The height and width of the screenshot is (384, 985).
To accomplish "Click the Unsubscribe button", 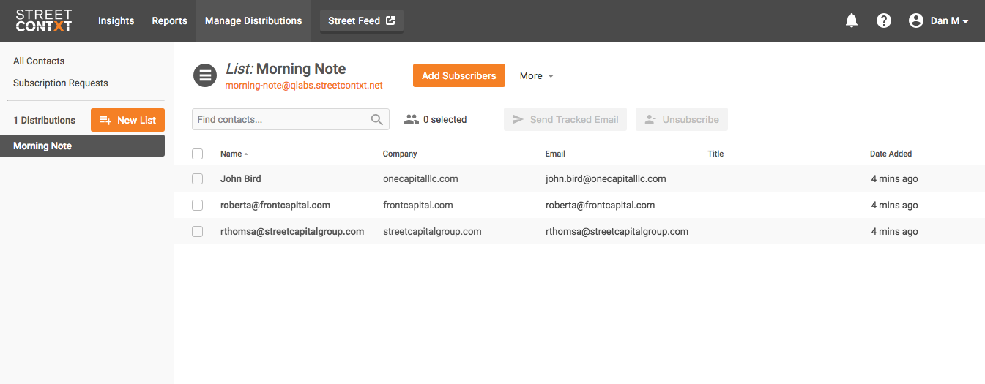I will coord(682,119).
